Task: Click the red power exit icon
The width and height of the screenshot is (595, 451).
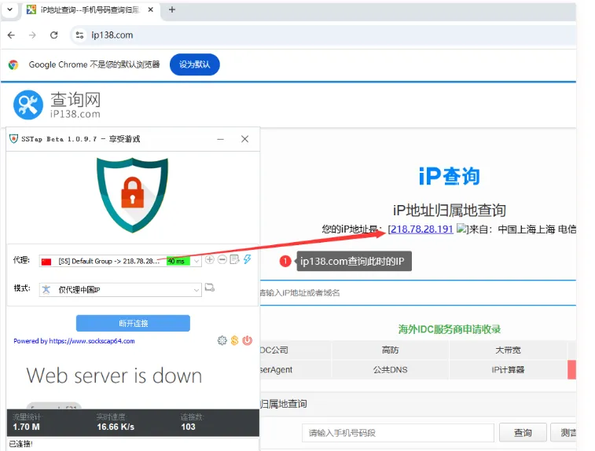Action: (x=248, y=340)
